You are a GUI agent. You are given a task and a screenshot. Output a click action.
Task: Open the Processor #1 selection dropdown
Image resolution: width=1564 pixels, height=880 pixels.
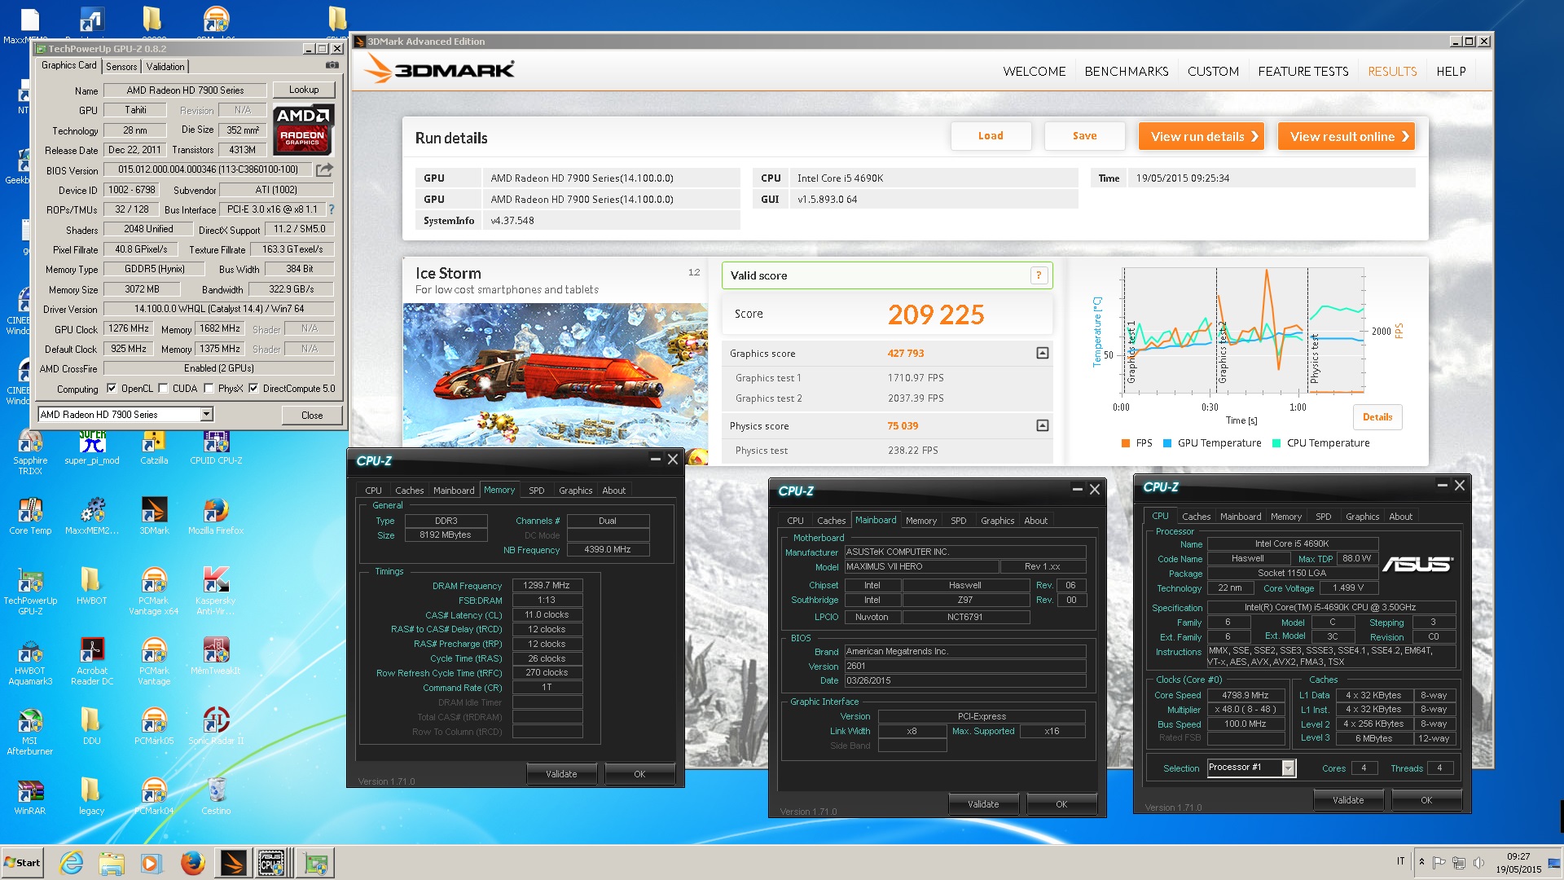(x=1288, y=768)
